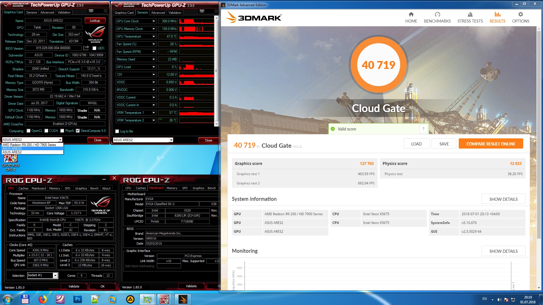Toggle the DirectCompute 5.0 checkbox
The width and height of the screenshot is (543, 305).
point(77,131)
